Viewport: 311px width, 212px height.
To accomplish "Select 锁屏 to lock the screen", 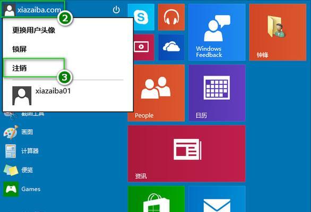I will click(x=20, y=49).
